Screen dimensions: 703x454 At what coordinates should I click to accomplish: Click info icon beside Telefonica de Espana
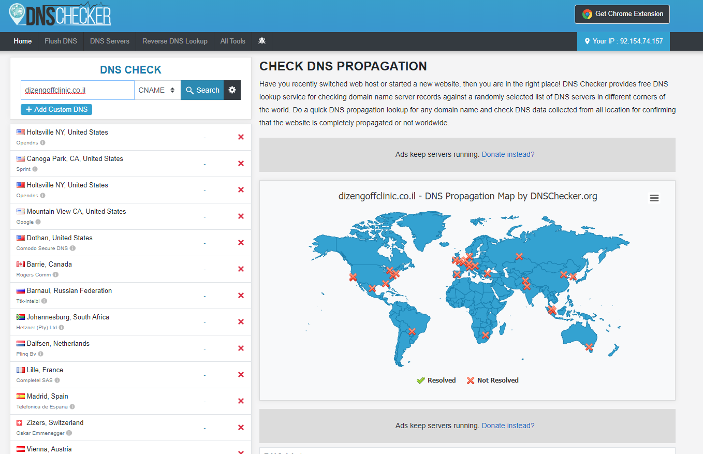pyautogui.click(x=72, y=407)
